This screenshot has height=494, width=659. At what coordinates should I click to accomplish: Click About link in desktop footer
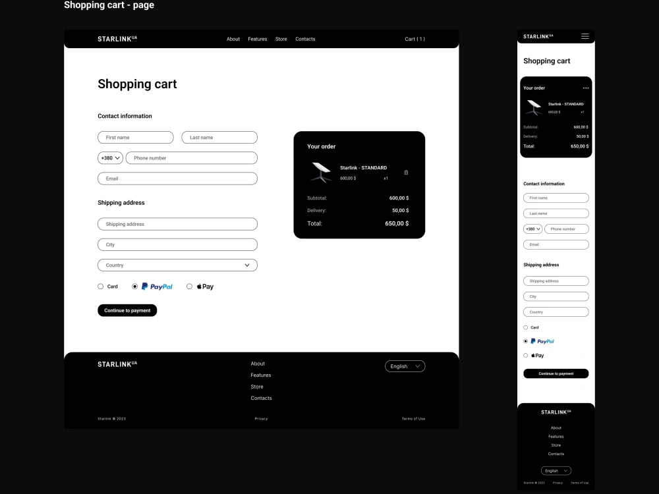coord(258,364)
